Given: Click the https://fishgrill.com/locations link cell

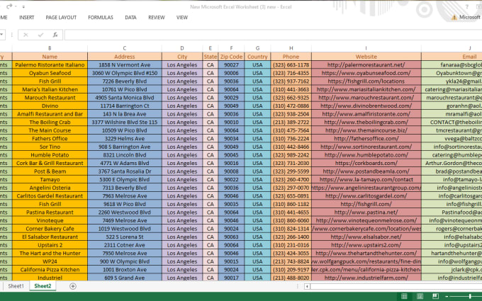Looking at the screenshot, I should click(366, 81).
